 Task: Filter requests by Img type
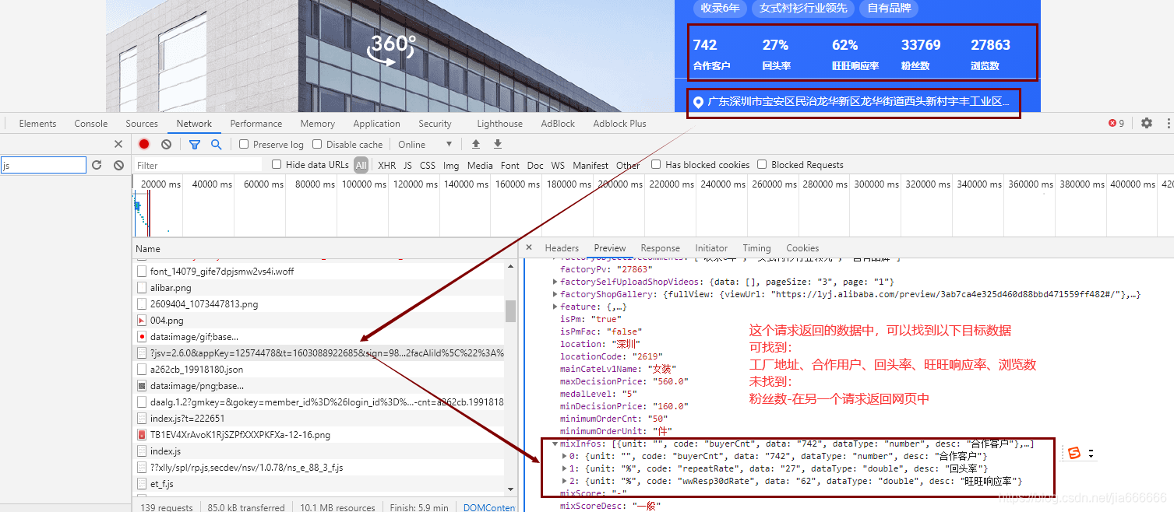(x=451, y=165)
